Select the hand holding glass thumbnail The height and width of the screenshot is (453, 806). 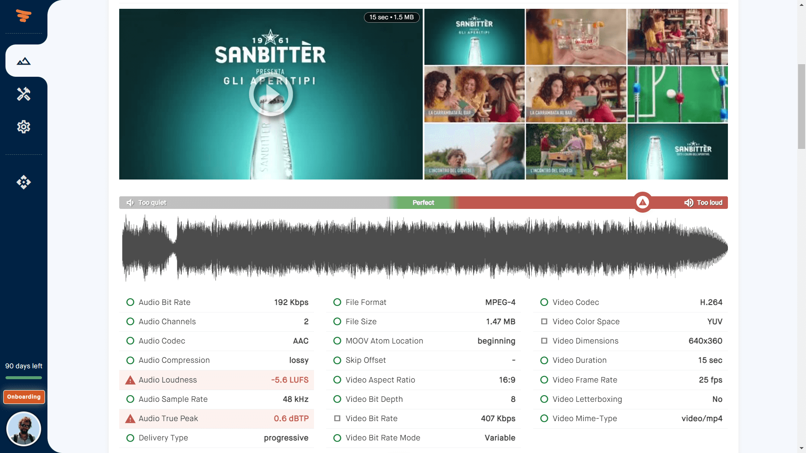pyautogui.click(x=576, y=37)
